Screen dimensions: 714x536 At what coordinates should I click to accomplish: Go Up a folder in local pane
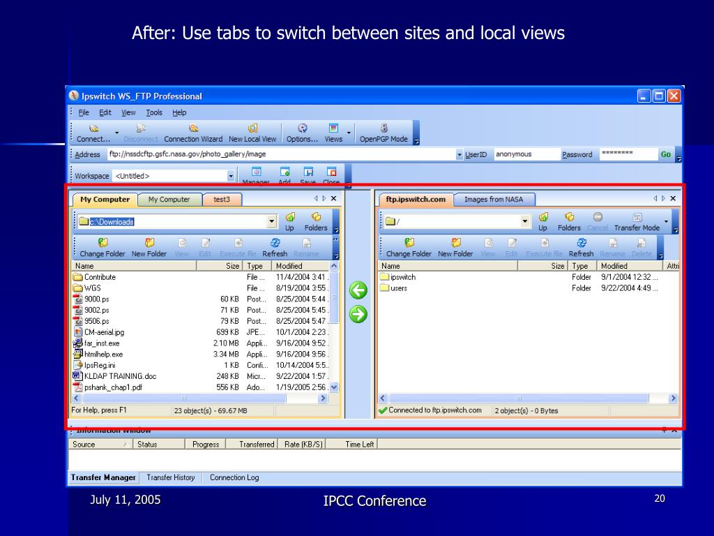289,222
